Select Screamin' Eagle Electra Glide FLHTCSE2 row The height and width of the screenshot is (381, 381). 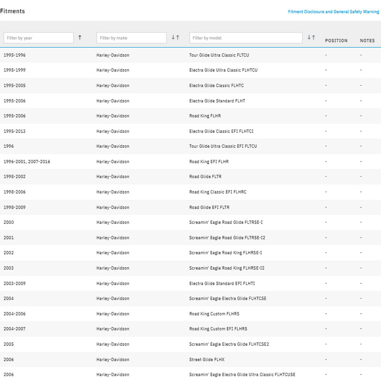[x=229, y=344]
